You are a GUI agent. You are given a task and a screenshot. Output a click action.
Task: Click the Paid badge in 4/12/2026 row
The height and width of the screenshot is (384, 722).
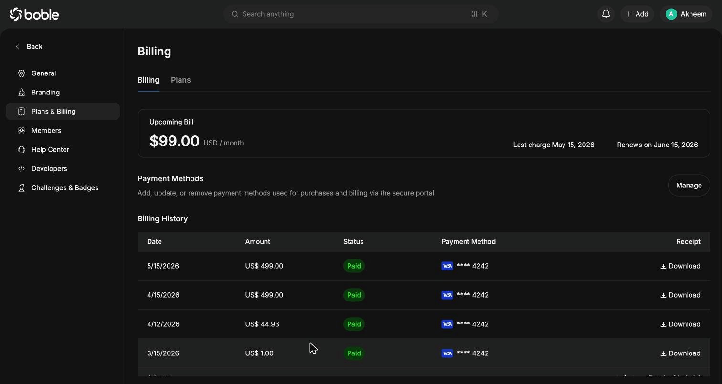[354, 324]
